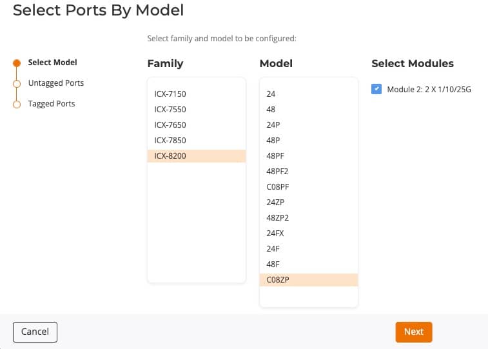This screenshot has width=488, height=349.
Task: Choose model 48ZP2
Action: tap(309, 218)
